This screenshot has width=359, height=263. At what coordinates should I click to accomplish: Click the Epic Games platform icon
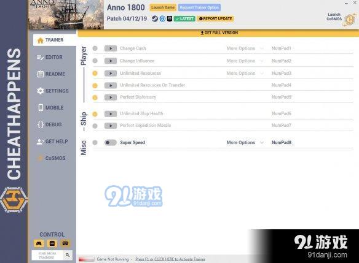[170, 19]
